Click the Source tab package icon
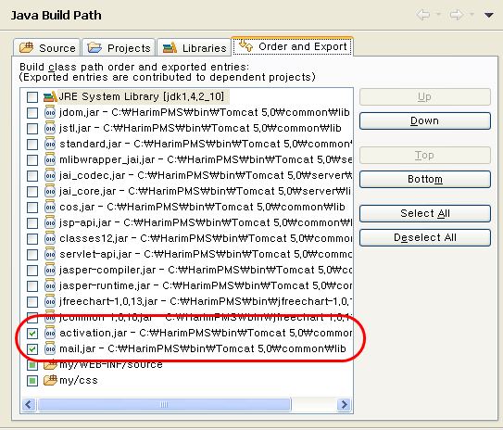The image size is (503, 430). click(x=26, y=47)
